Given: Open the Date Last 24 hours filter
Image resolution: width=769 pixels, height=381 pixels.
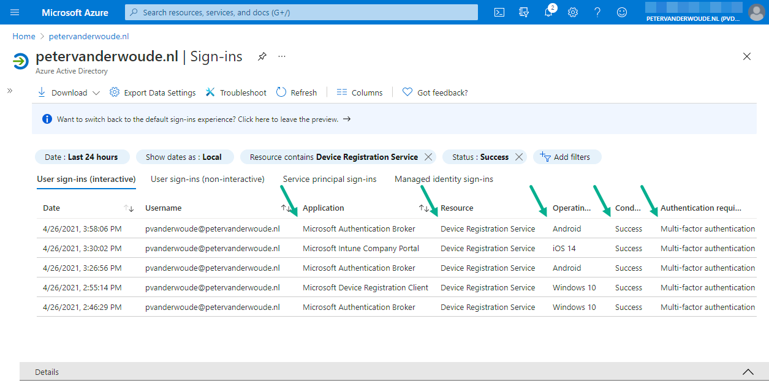Looking at the screenshot, I should (x=82, y=156).
